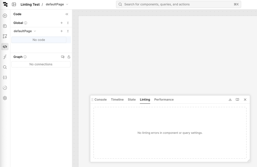Select the Code panel icon
This screenshot has height=167, width=257.
pyautogui.click(x=5, y=47)
